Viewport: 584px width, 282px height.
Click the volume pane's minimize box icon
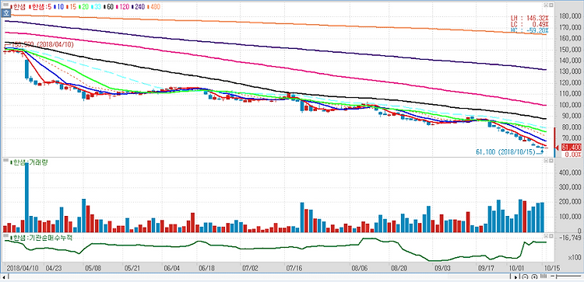[x=546, y=161]
